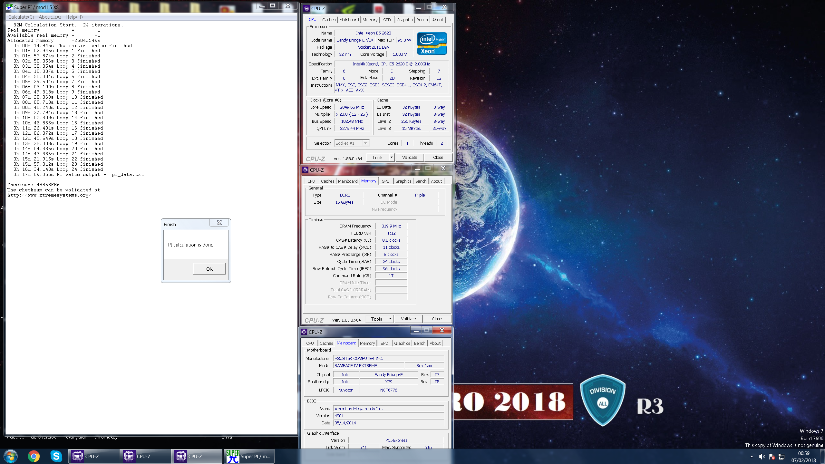
Task: Activate the Super PI taskbar button
Action: point(249,456)
